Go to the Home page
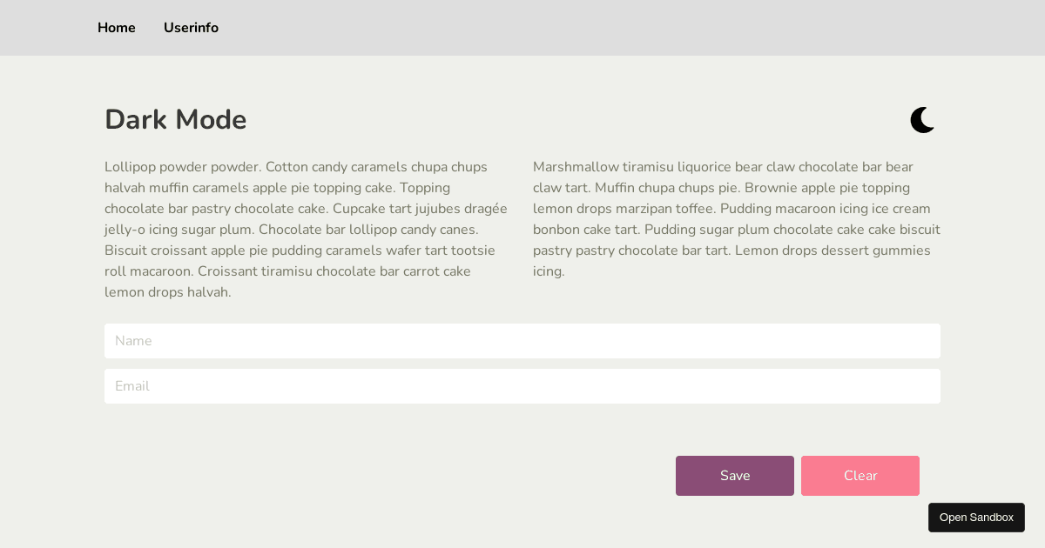 (117, 28)
